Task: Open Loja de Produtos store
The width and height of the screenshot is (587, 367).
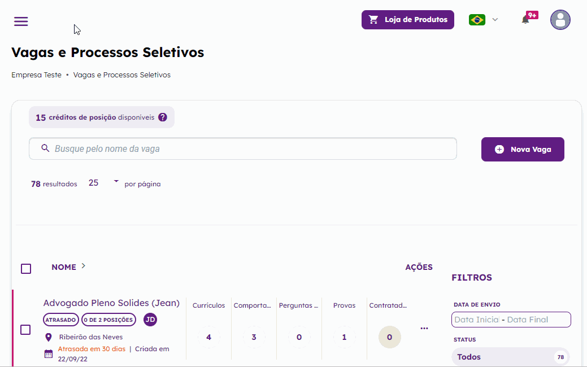Action: pyautogui.click(x=408, y=19)
